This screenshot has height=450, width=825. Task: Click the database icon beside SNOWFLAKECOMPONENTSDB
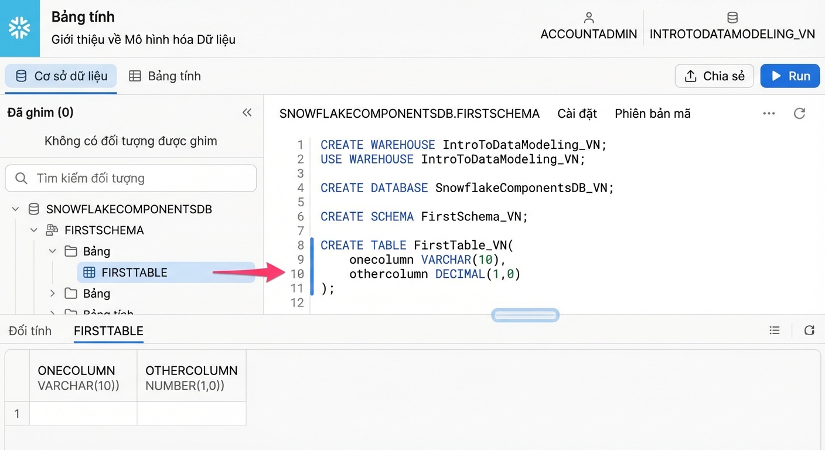coord(34,209)
